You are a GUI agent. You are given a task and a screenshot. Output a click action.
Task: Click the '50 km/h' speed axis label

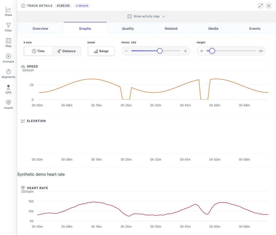point(28,70)
